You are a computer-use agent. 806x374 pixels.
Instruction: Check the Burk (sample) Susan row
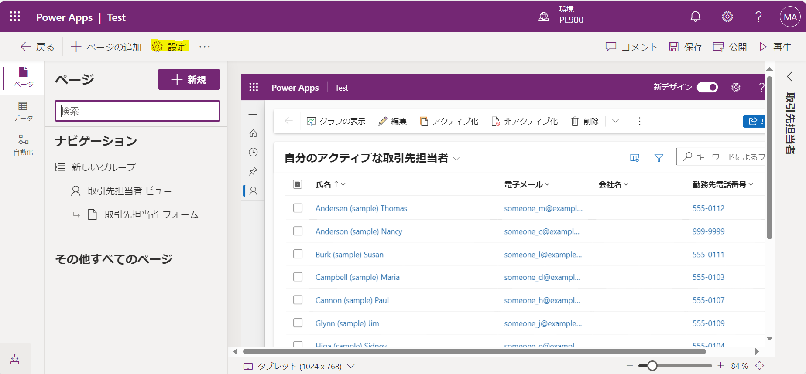click(x=298, y=254)
